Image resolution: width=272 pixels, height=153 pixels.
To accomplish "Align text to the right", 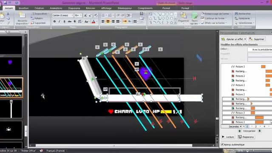I will tap(113, 22).
